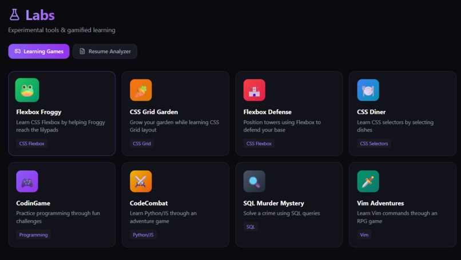Click 'Grow your garden while learning CSS' description
Viewport: 461px width, 260px height.
[x=174, y=126]
